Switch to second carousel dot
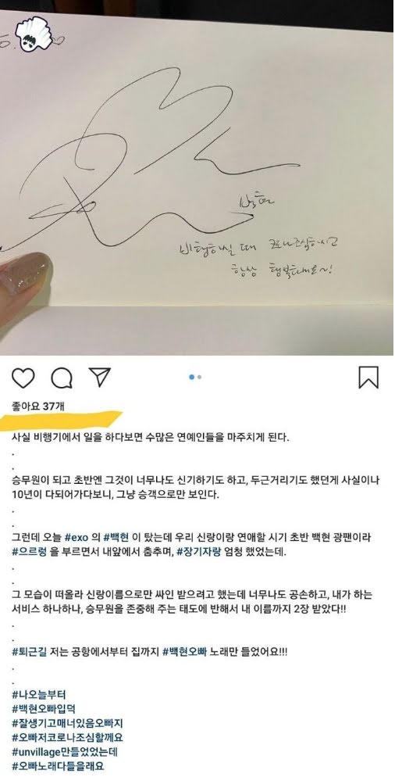395x777 pixels. [199, 377]
